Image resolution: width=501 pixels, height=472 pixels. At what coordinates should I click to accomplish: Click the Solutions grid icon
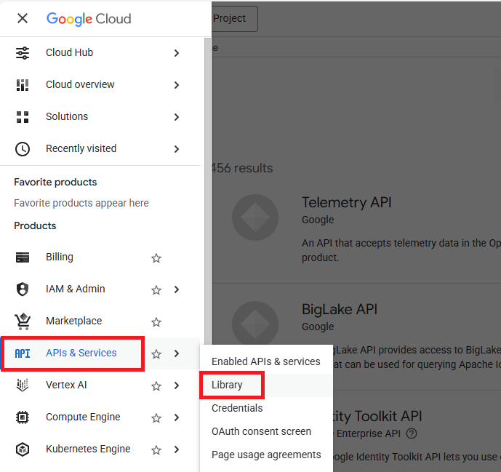point(23,117)
